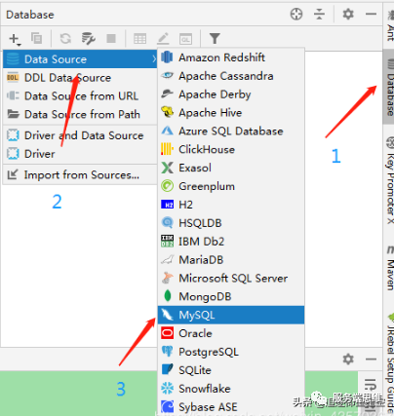Select Snowflake data source
This screenshot has height=416, width=394.
pyautogui.click(x=231, y=389)
